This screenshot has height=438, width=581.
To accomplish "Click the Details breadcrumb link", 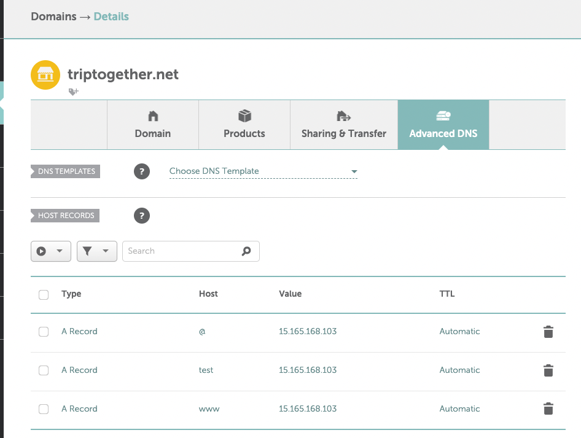I will 111,17.
